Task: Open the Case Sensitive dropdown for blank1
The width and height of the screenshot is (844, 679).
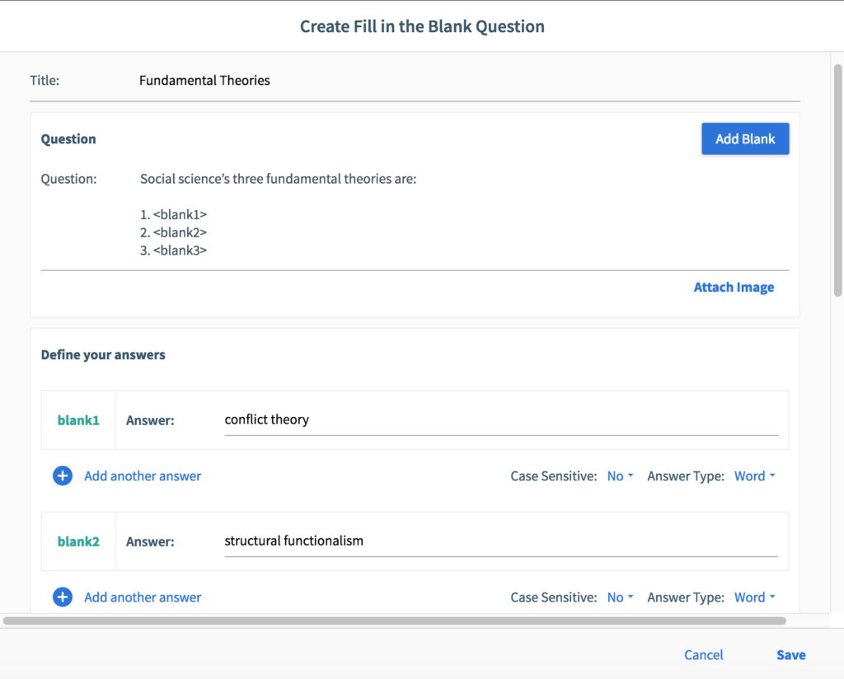Action: (x=619, y=475)
